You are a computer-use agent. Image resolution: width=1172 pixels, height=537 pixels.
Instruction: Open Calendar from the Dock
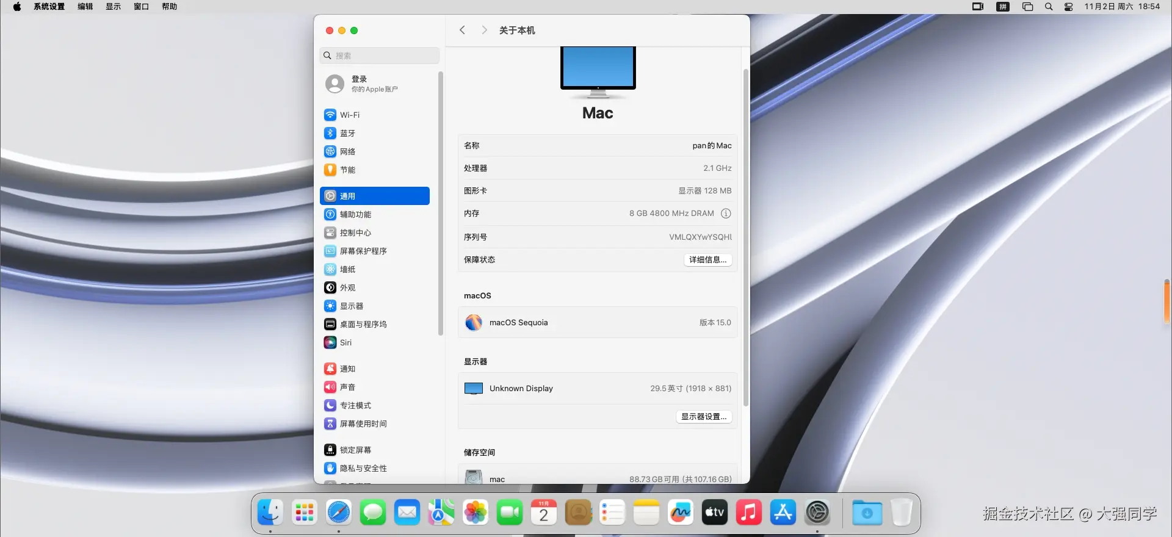tap(544, 513)
